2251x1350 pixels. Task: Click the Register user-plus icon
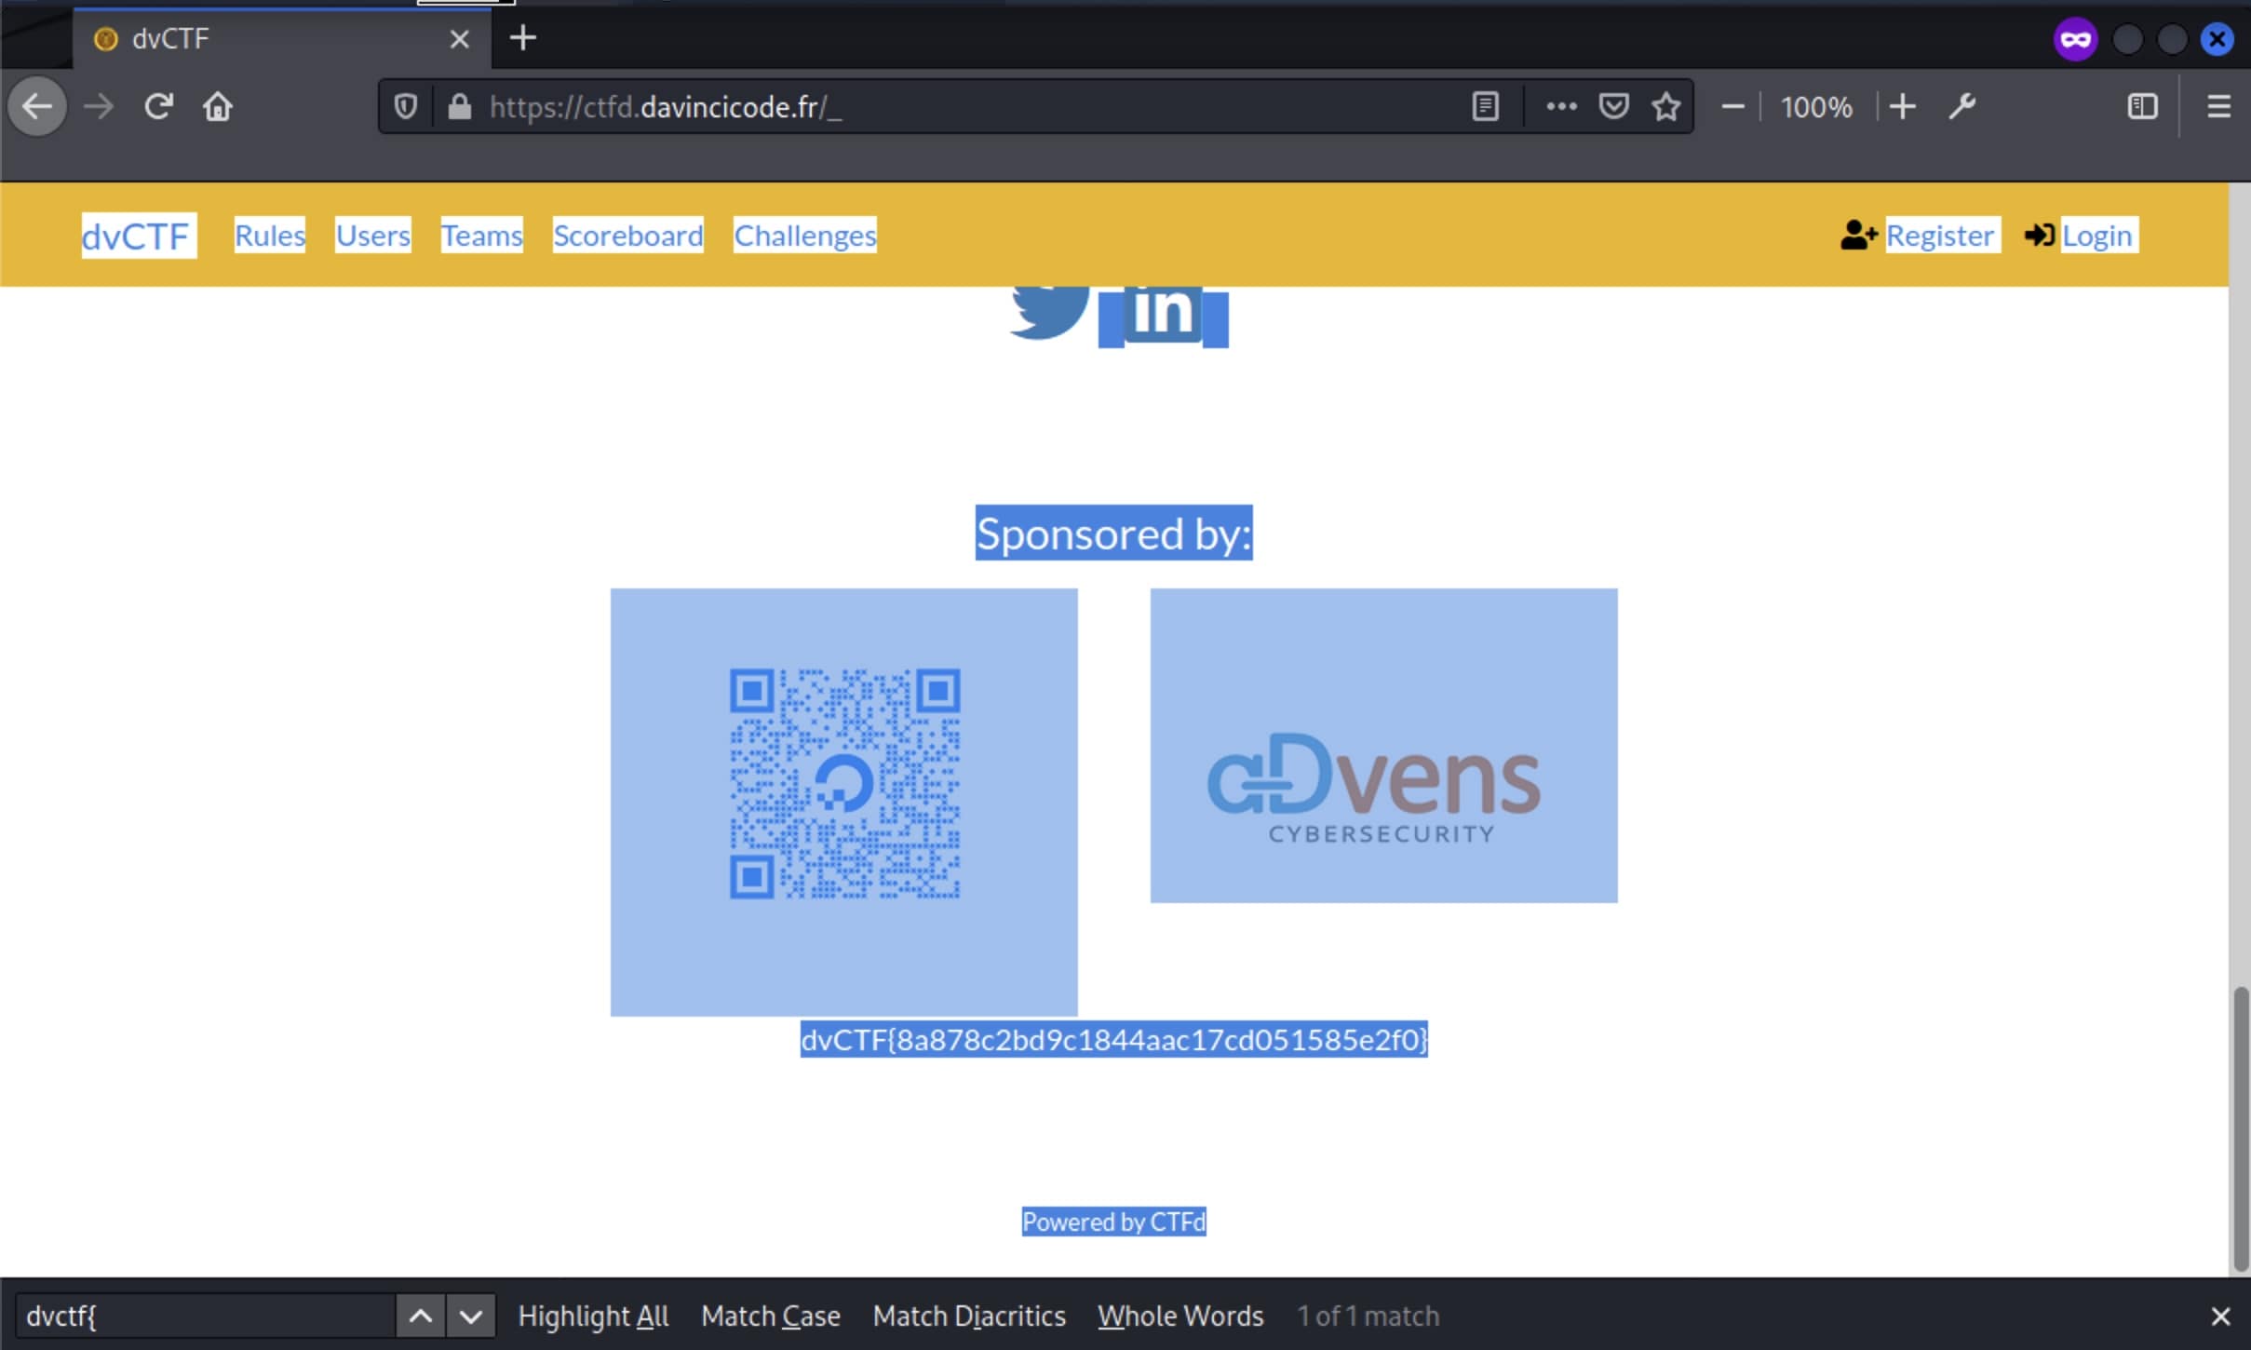(1858, 235)
